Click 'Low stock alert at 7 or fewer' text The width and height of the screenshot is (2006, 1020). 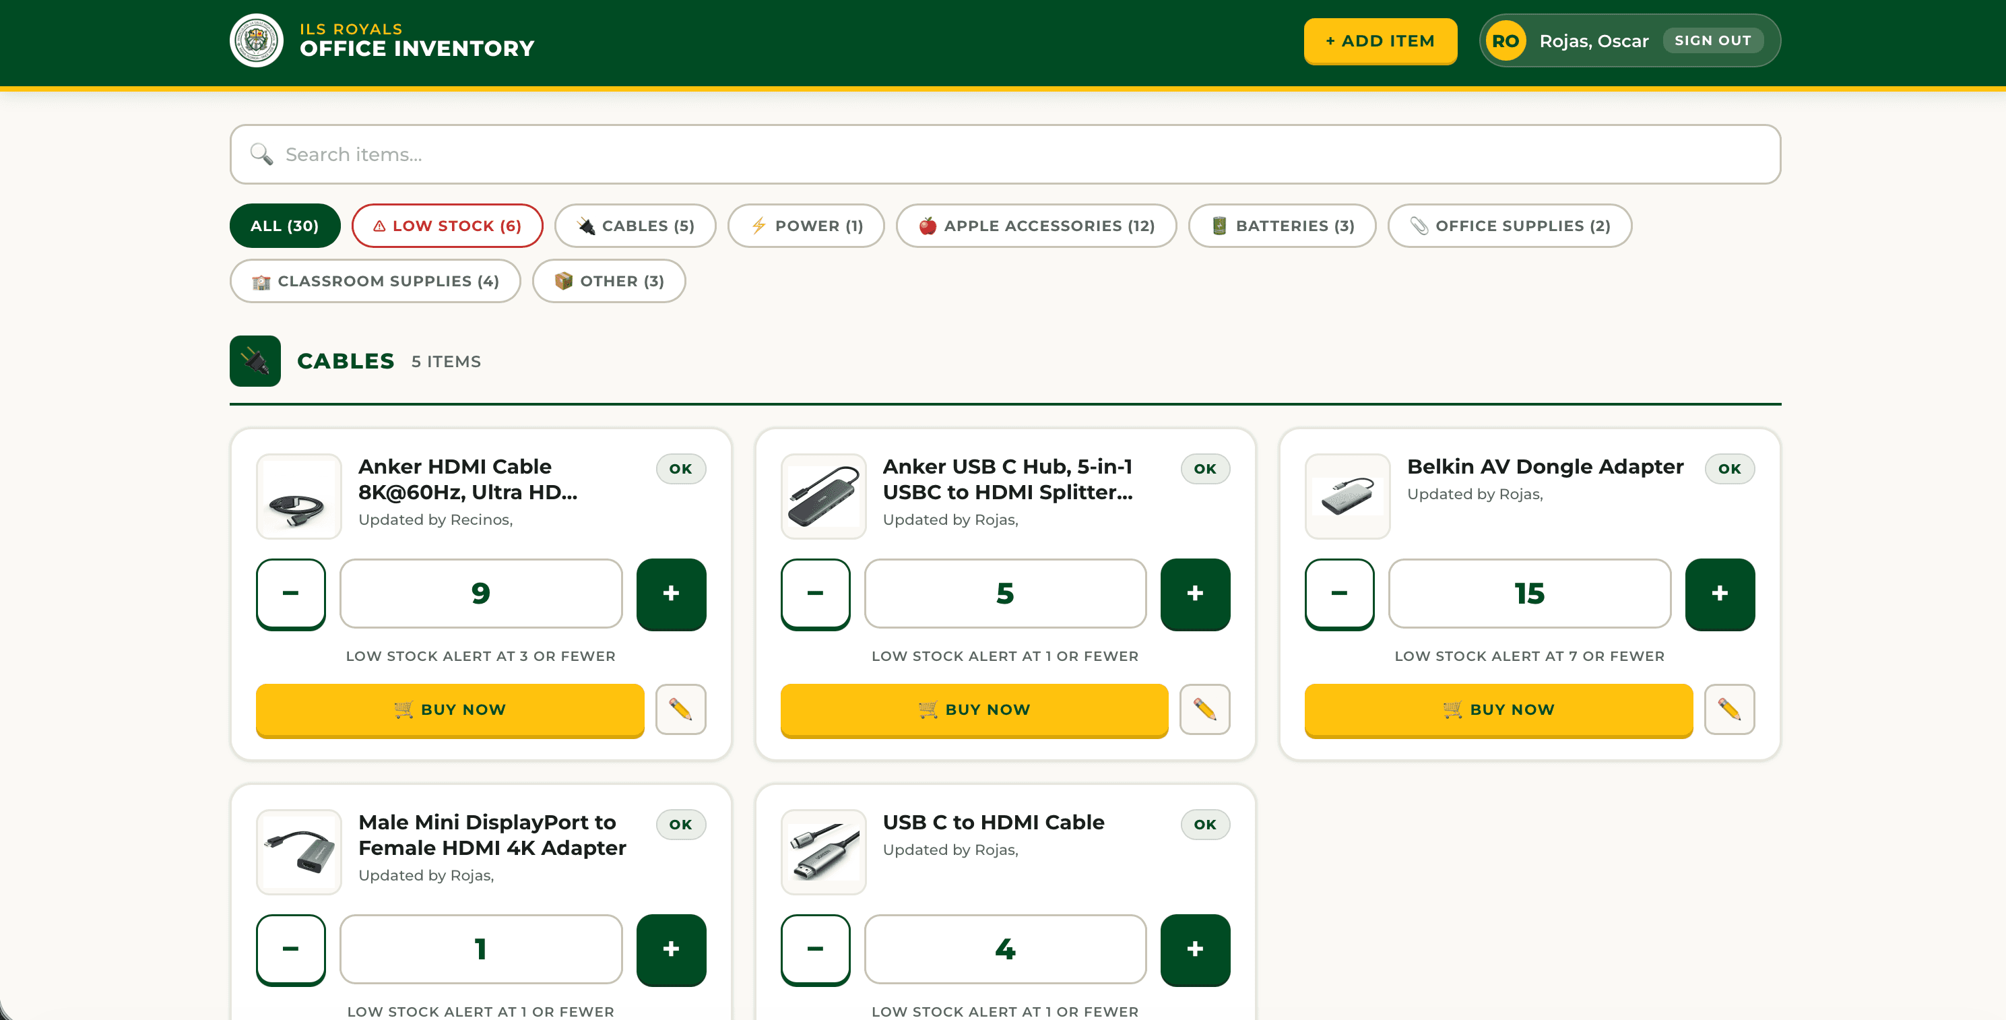(x=1529, y=656)
